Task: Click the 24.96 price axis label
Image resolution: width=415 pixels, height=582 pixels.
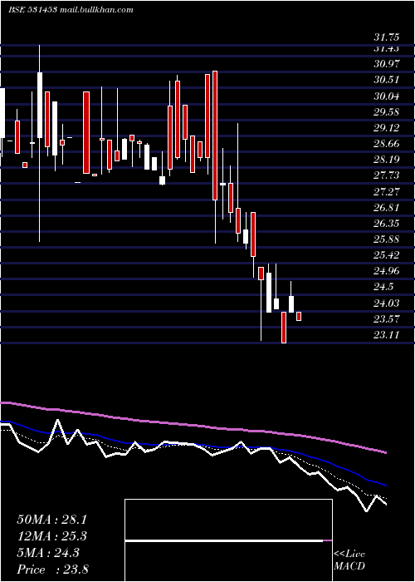Action: coord(387,271)
